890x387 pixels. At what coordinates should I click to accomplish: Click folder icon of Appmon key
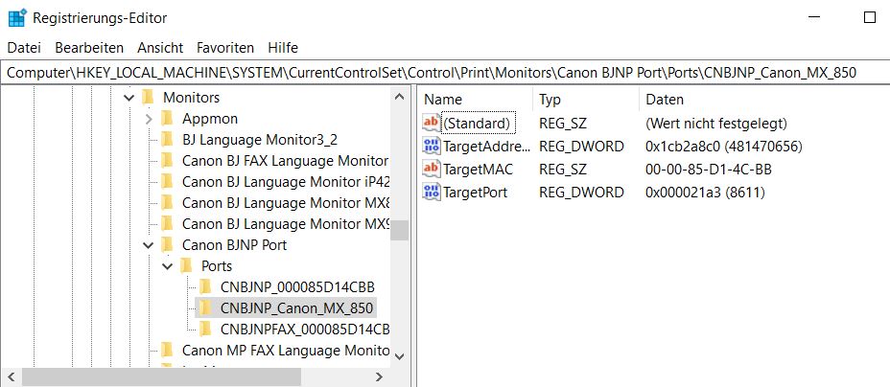[x=167, y=119]
